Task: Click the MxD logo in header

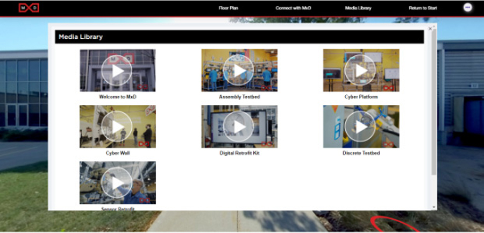Action: tap(29, 8)
